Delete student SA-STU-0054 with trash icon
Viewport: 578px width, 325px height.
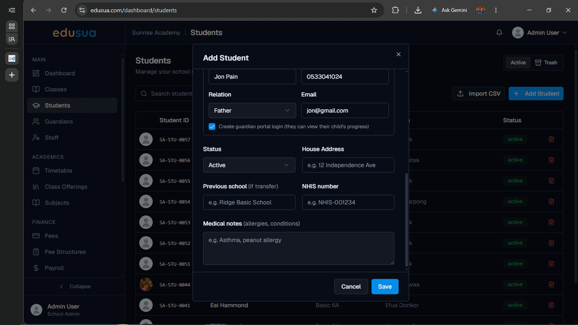tap(551, 201)
